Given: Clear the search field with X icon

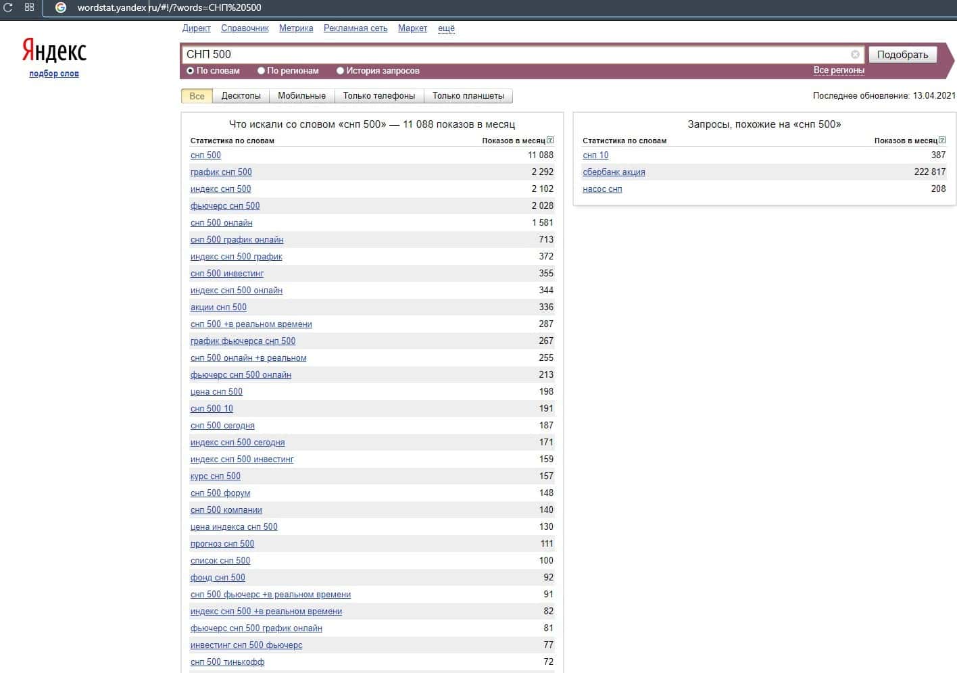Looking at the screenshot, I should pyautogui.click(x=855, y=54).
